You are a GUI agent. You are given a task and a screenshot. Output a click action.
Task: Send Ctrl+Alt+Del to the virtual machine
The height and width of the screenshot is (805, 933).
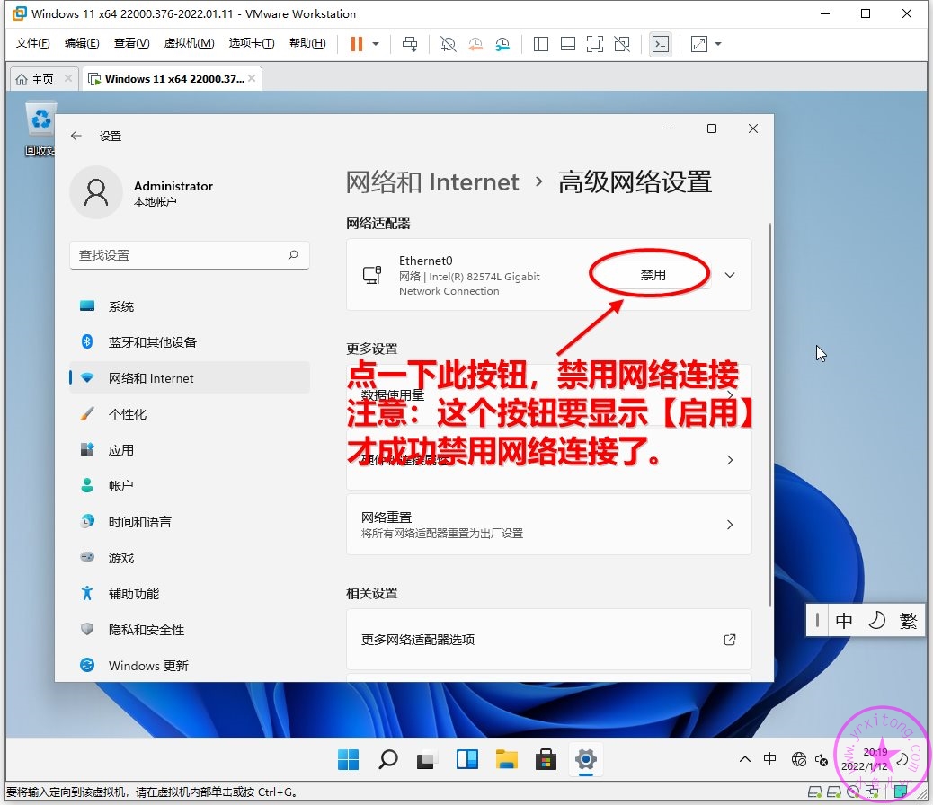(410, 43)
